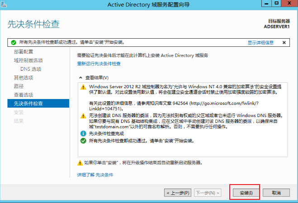Image resolution: width=298 pixels, height=203 pixels.
Task: Click the 结果 step in sidebar
Action: 19,121
